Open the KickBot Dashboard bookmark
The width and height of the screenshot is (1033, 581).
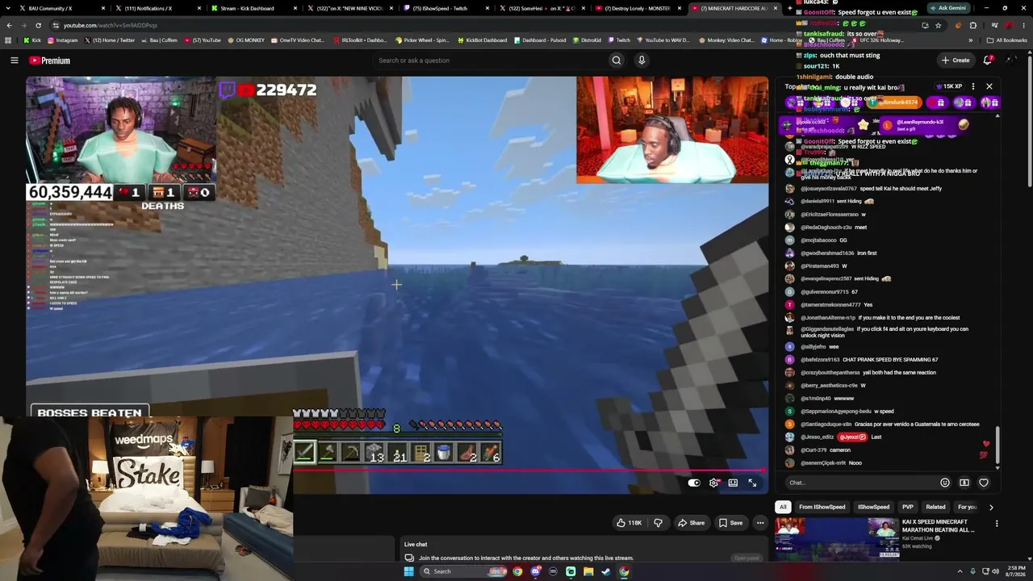483,40
